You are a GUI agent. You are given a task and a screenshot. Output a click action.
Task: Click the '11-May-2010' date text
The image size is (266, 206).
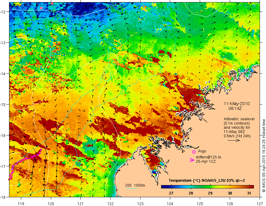pos(237,104)
